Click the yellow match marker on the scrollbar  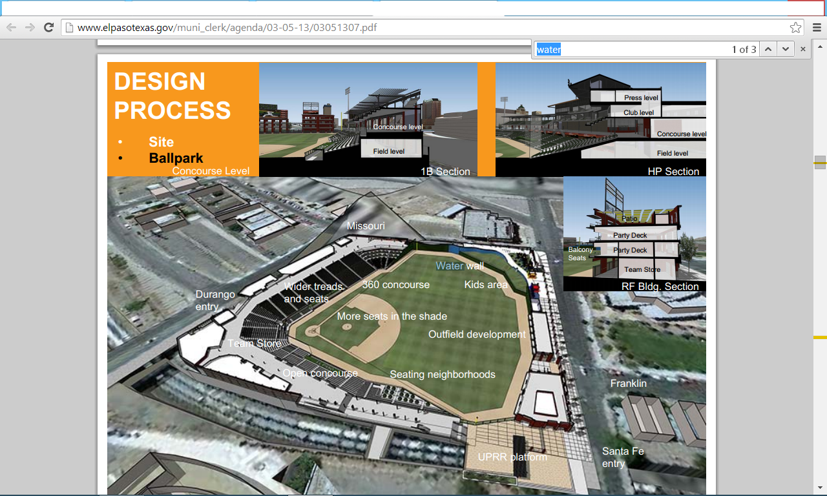pyautogui.click(x=820, y=337)
